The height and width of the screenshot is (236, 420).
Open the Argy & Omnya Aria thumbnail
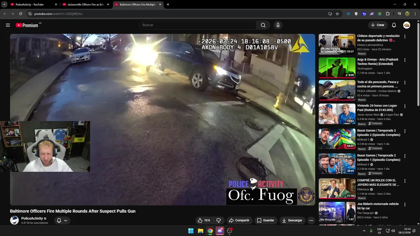[x=337, y=68]
